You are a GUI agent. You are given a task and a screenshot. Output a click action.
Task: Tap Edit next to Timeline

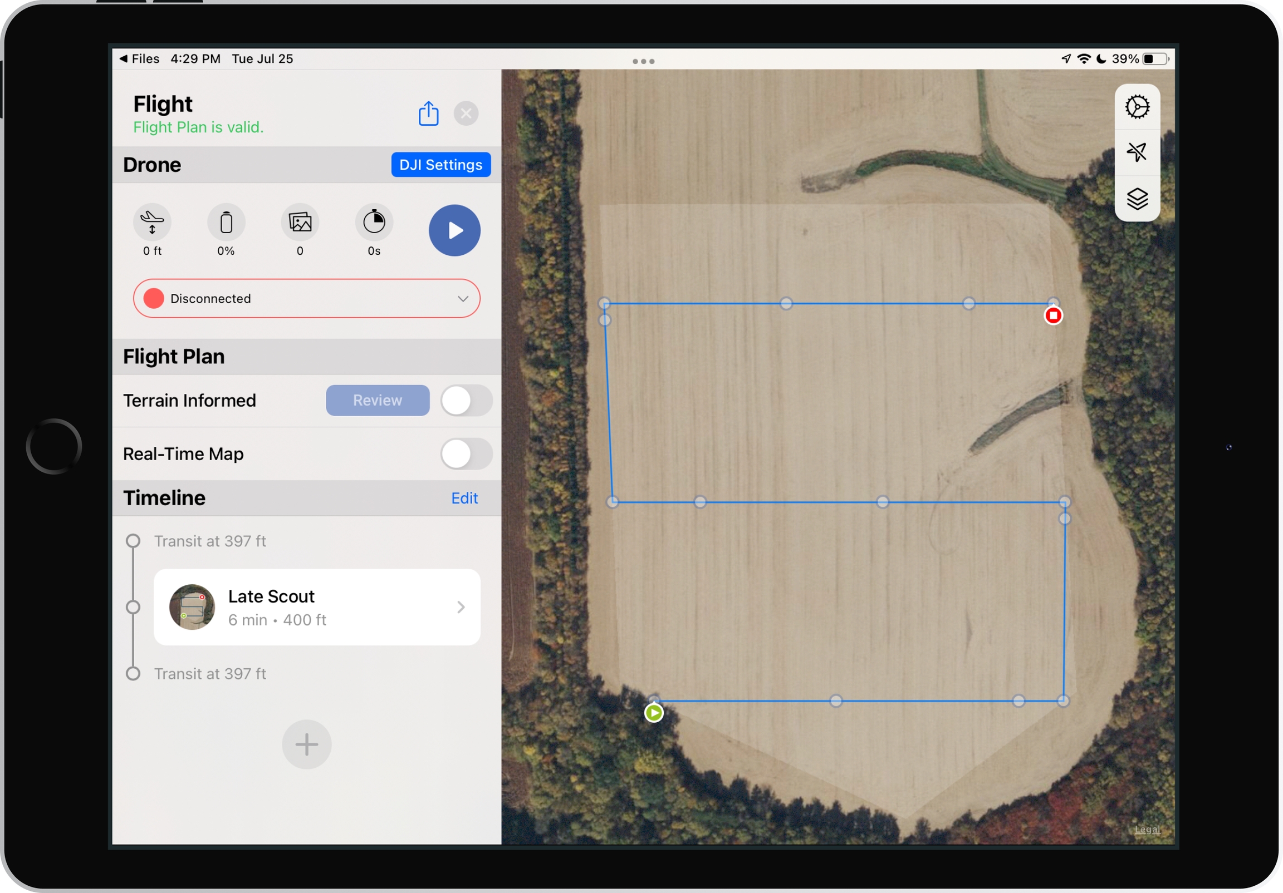[x=464, y=497]
